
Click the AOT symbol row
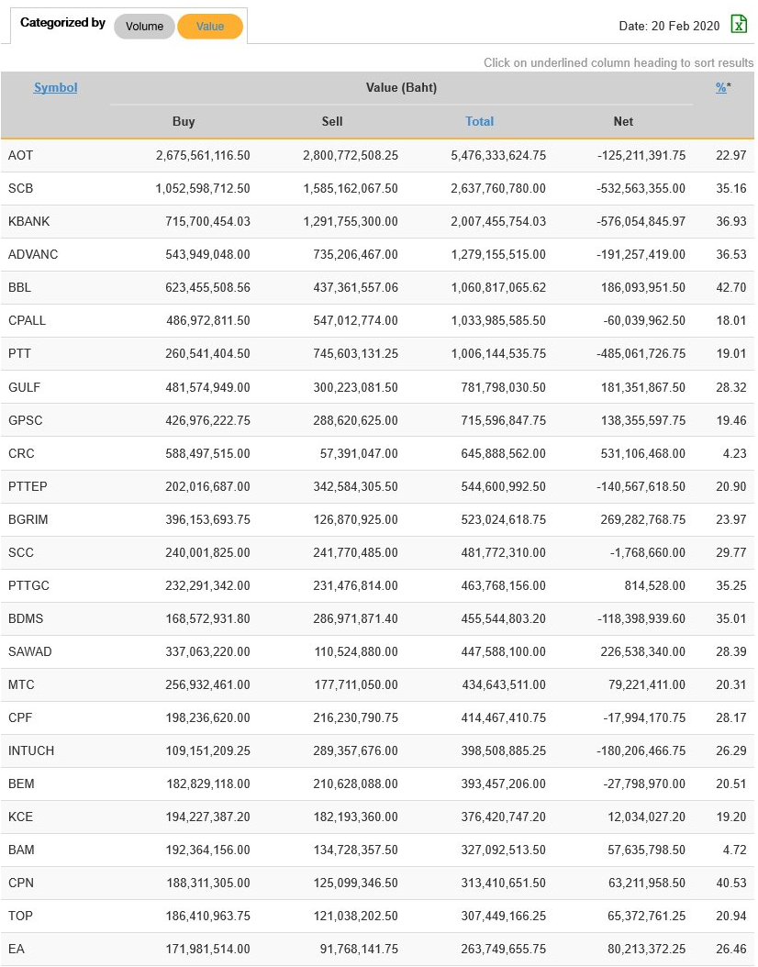click(x=20, y=156)
